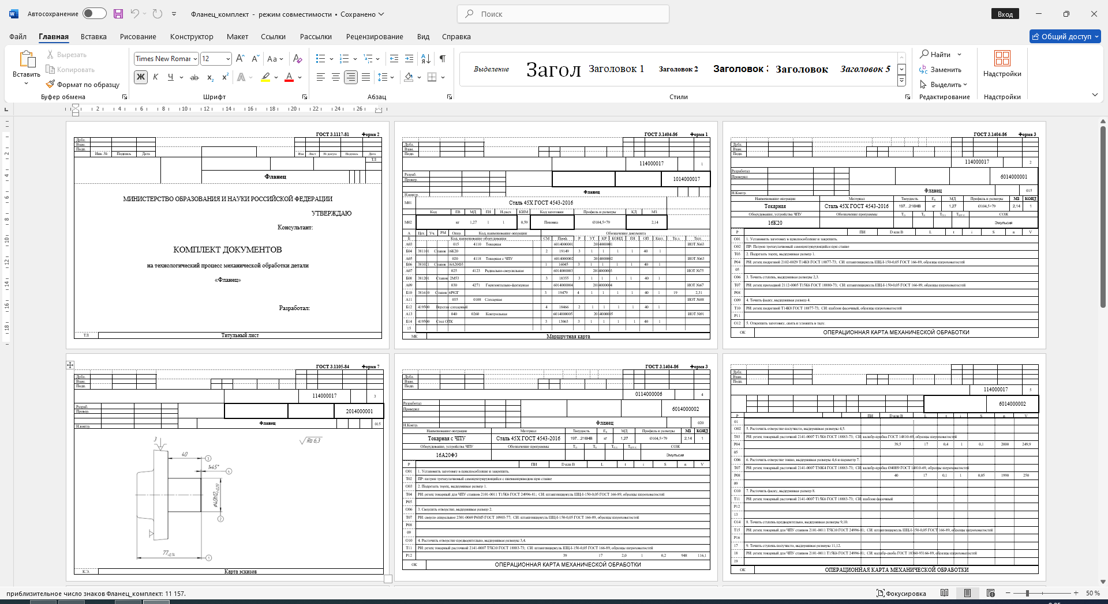Click the subscript x₂ icon
This screenshot has width=1108, height=604.
click(x=211, y=77)
